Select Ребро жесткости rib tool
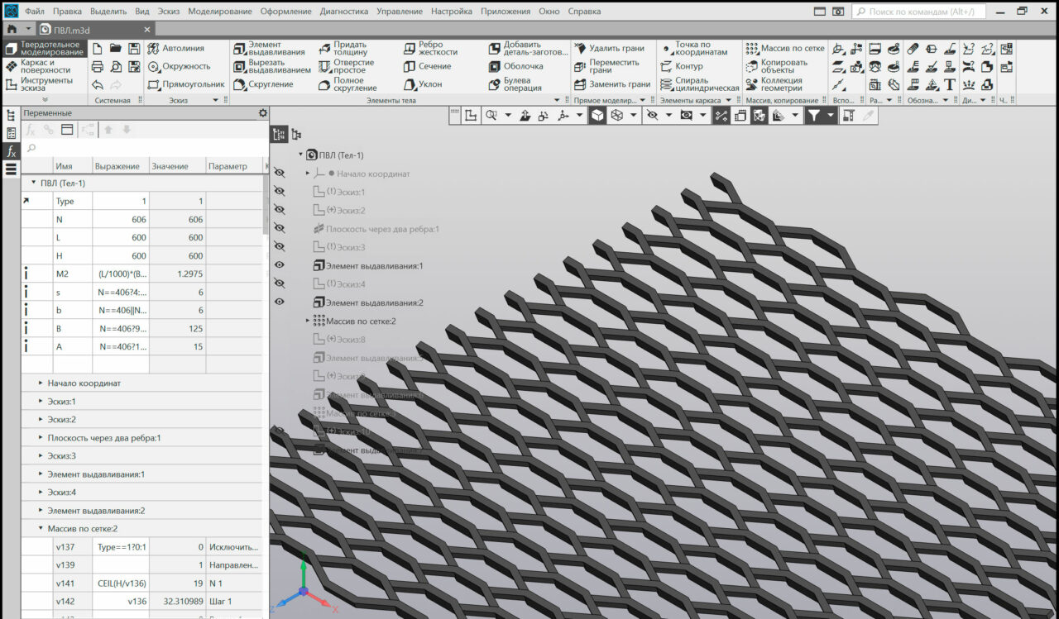 pos(430,48)
